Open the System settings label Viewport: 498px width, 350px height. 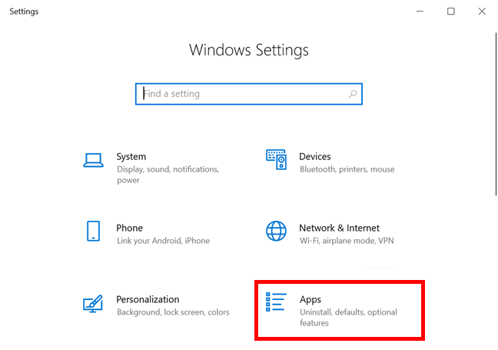[131, 156]
